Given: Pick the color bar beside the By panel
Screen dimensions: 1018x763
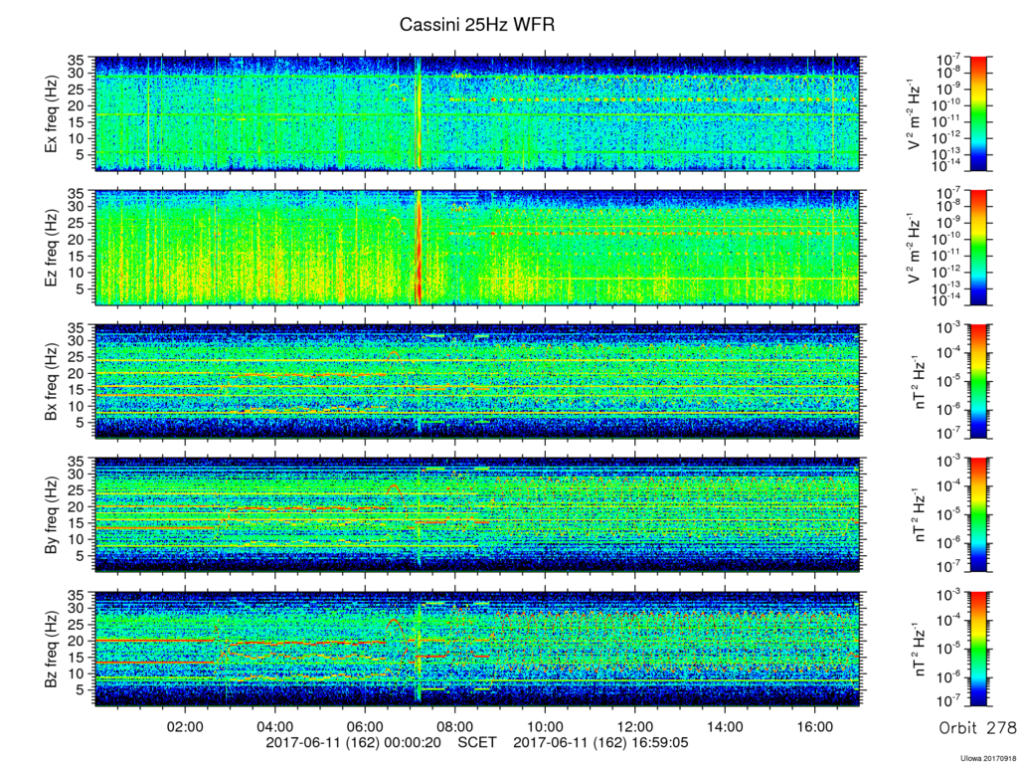Looking at the screenshot, I should [978, 514].
